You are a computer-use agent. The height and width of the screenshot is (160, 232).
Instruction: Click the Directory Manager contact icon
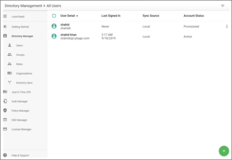(x=5, y=36)
